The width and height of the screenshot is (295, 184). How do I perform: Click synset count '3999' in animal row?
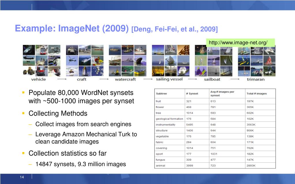tap(190, 166)
